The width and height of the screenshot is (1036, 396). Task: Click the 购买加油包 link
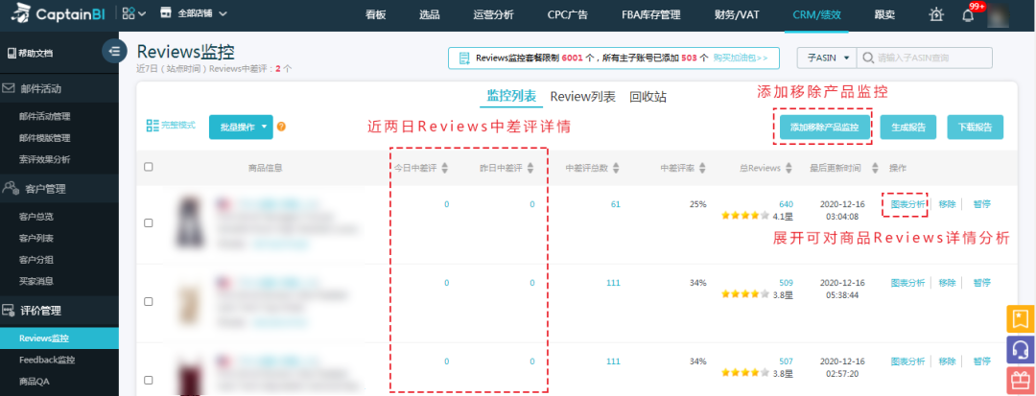point(741,58)
